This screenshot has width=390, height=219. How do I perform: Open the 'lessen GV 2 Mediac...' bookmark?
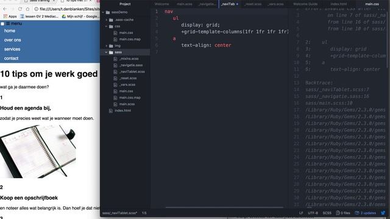pyautogui.click(x=39, y=16)
